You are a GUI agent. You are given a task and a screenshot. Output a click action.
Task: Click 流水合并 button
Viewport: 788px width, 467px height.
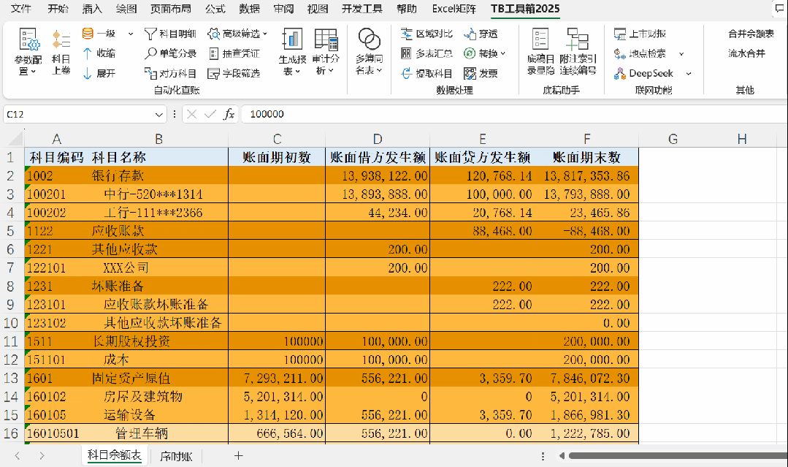pos(746,53)
